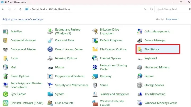Refresh the Control Panel view

coord(151,9)
